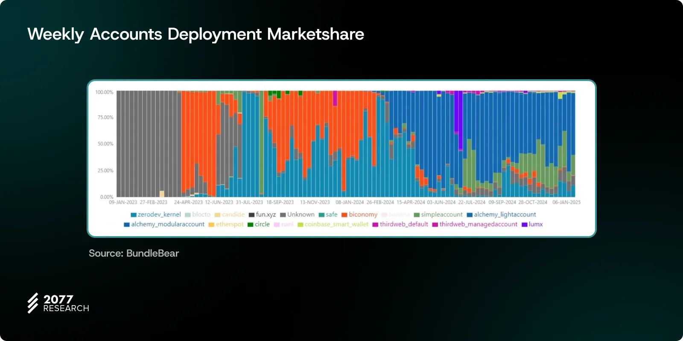The width and height of the screenshot is (683, 341).
Task: Show the hidden candide series
Action: point(233,215)
